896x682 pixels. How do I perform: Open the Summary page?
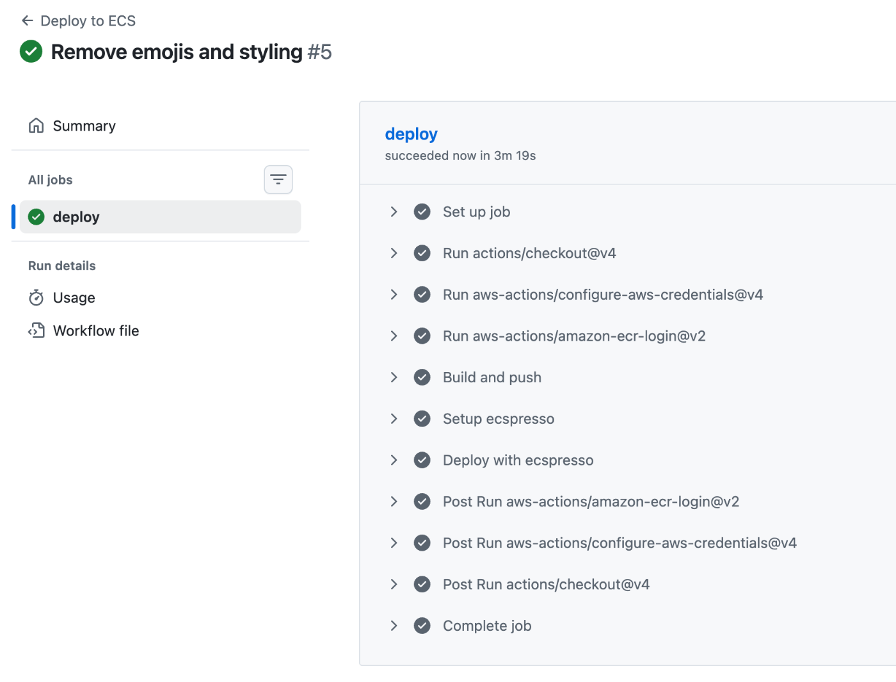pos(84,126)
